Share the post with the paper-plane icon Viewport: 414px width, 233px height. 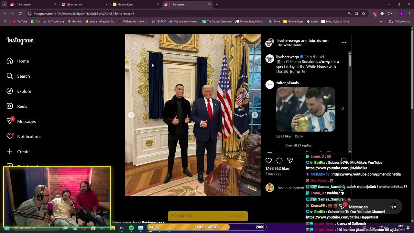click(x=290, y=161)
